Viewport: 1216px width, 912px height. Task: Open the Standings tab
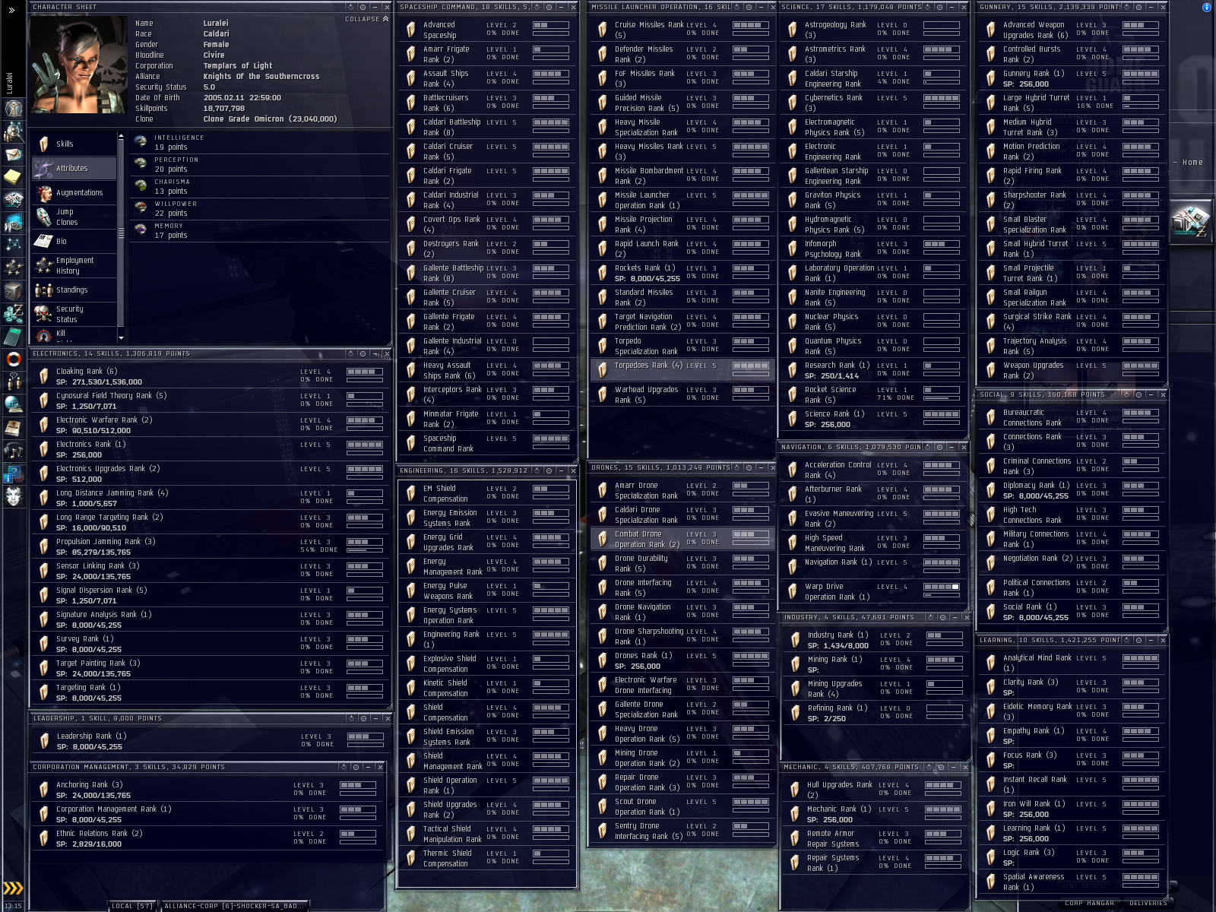coord(74,290)
